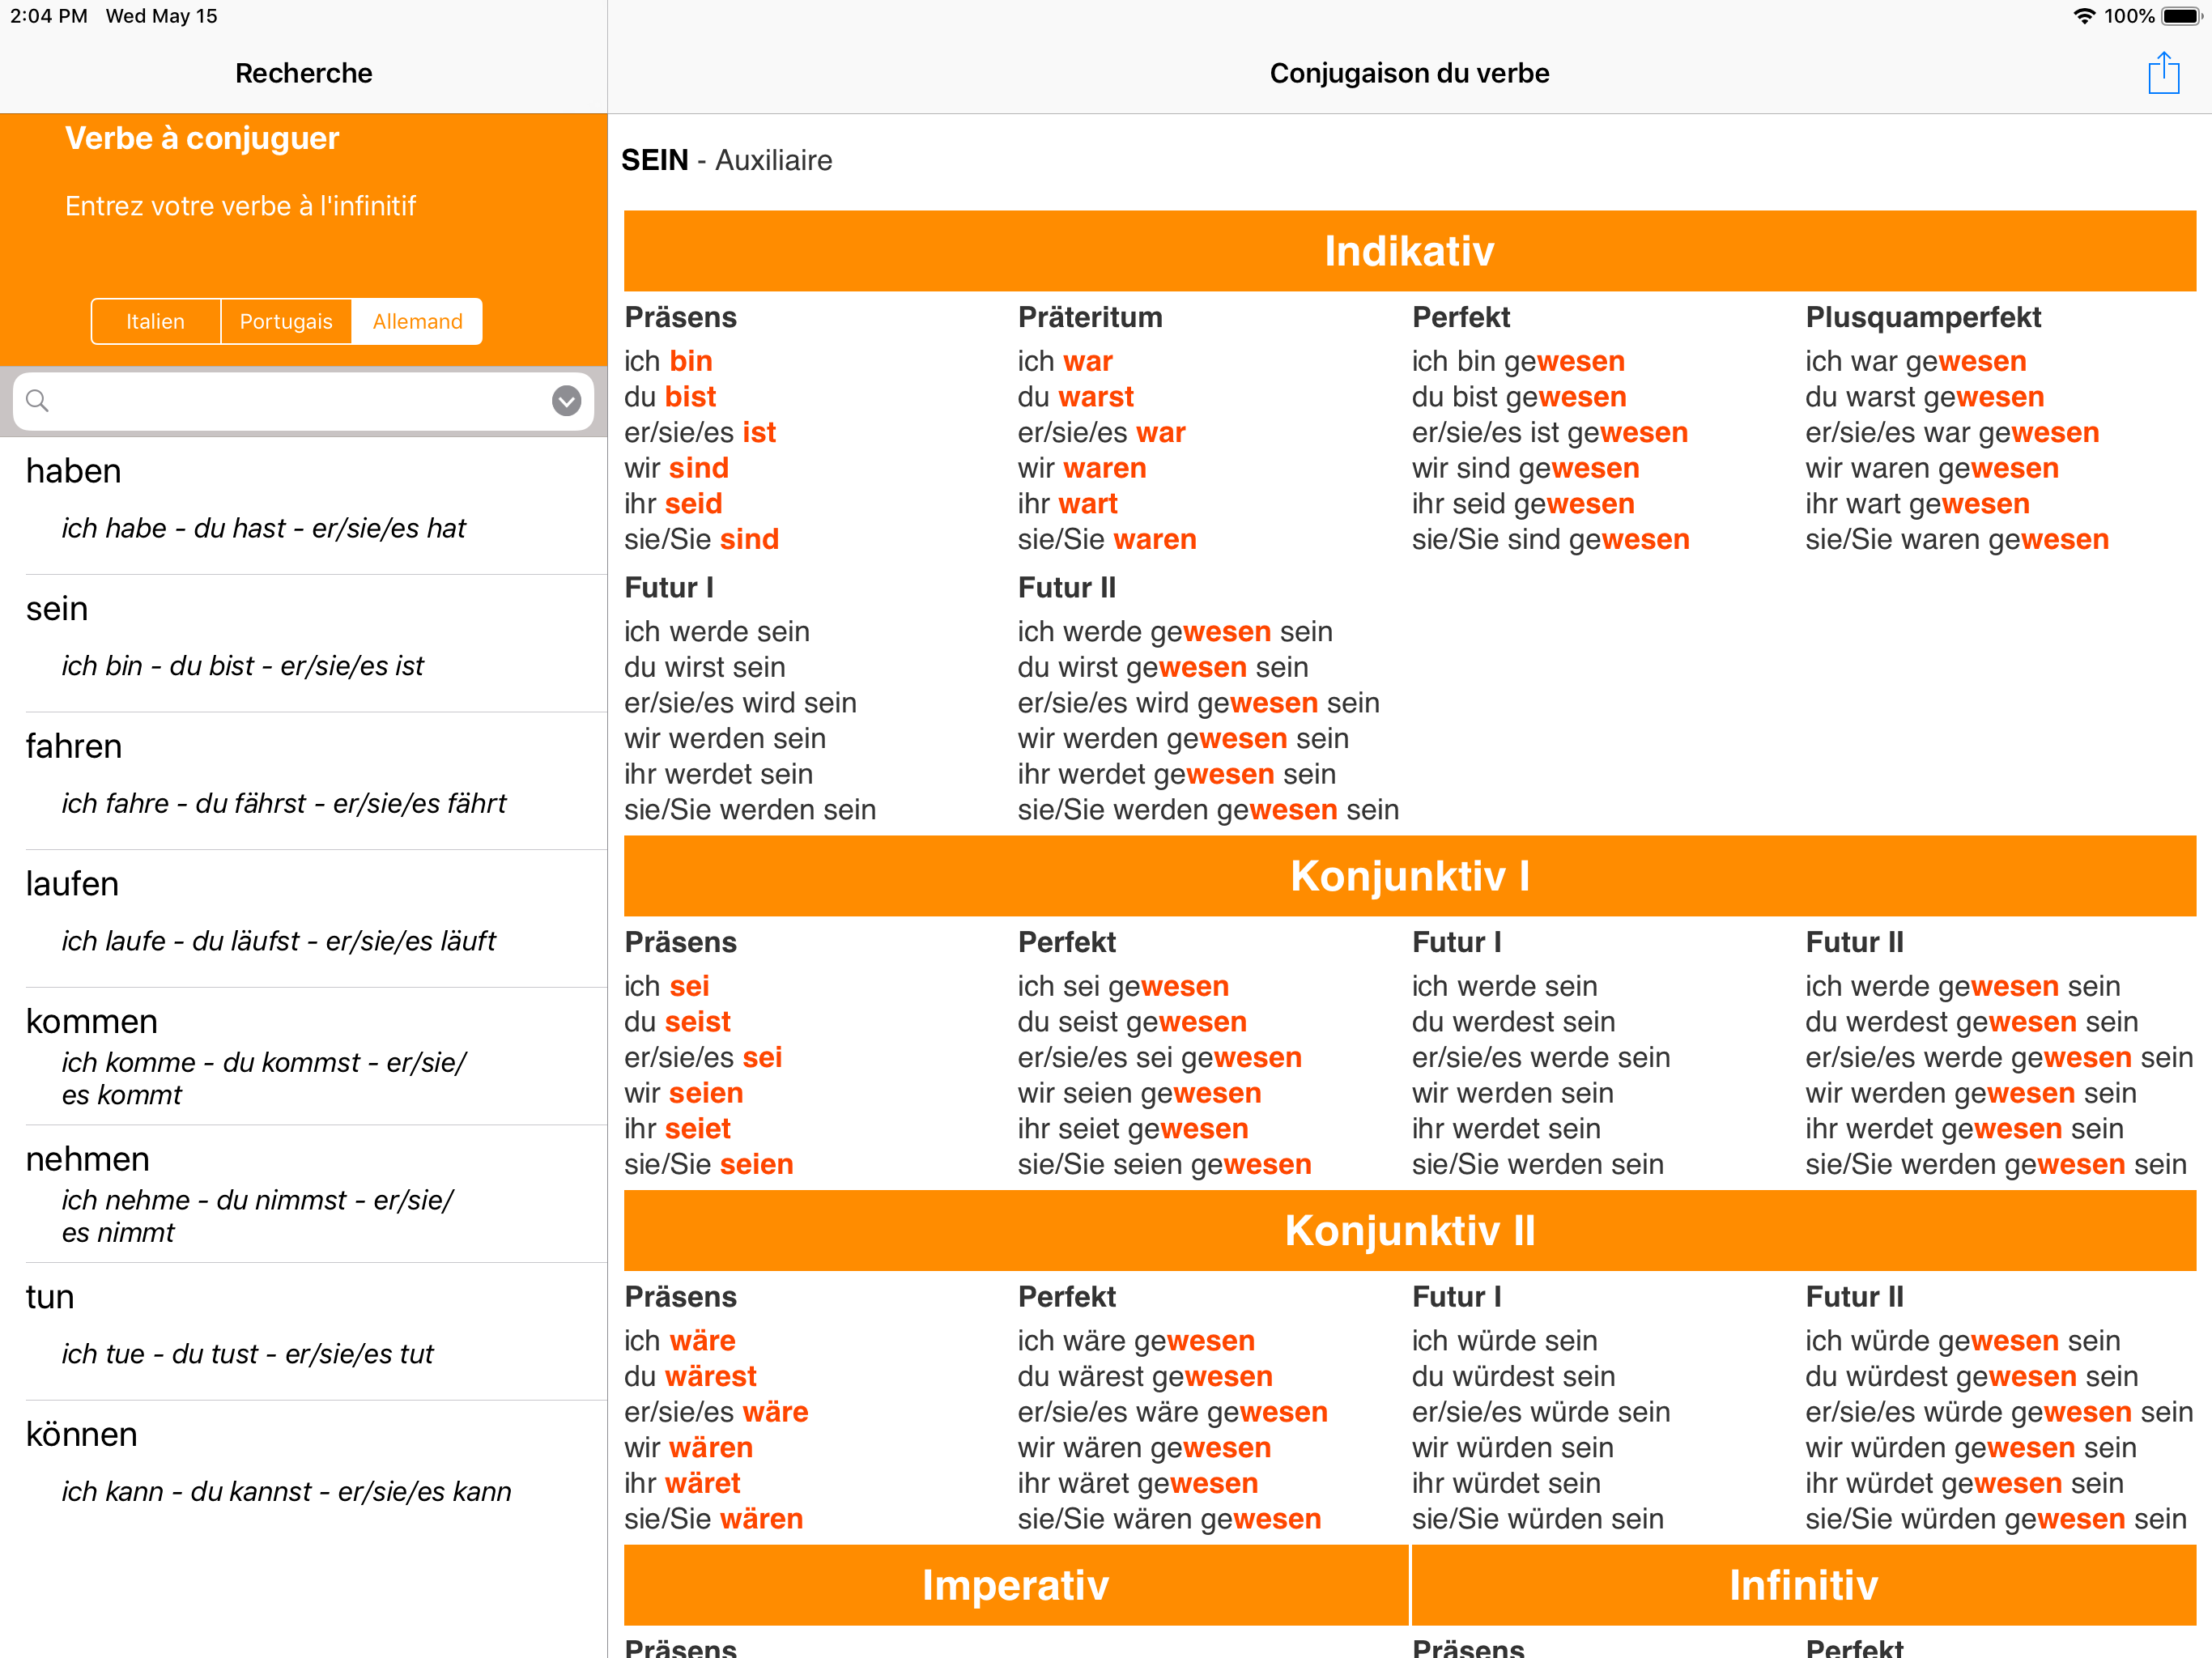
Task: Click the Plusquamperfekt tense heading
Action: coord(1923,317)
